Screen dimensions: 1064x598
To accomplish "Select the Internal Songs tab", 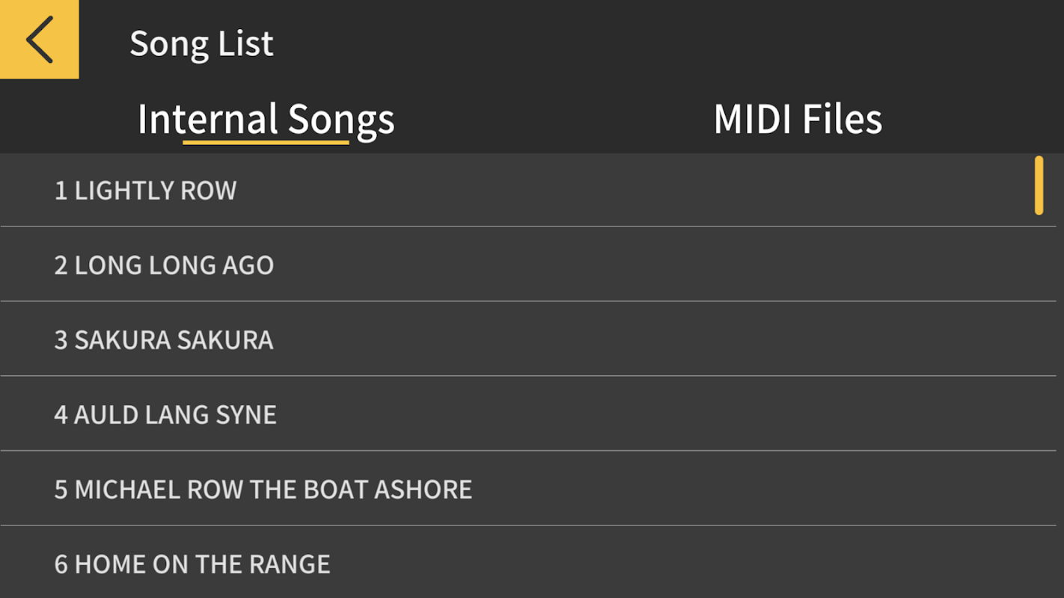I will (x=266, y=119).
